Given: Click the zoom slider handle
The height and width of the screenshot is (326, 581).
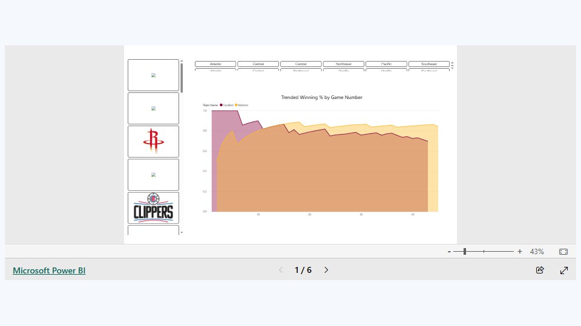Looking at the screenshot, I should pyautogui.click(x=465, y=251).
